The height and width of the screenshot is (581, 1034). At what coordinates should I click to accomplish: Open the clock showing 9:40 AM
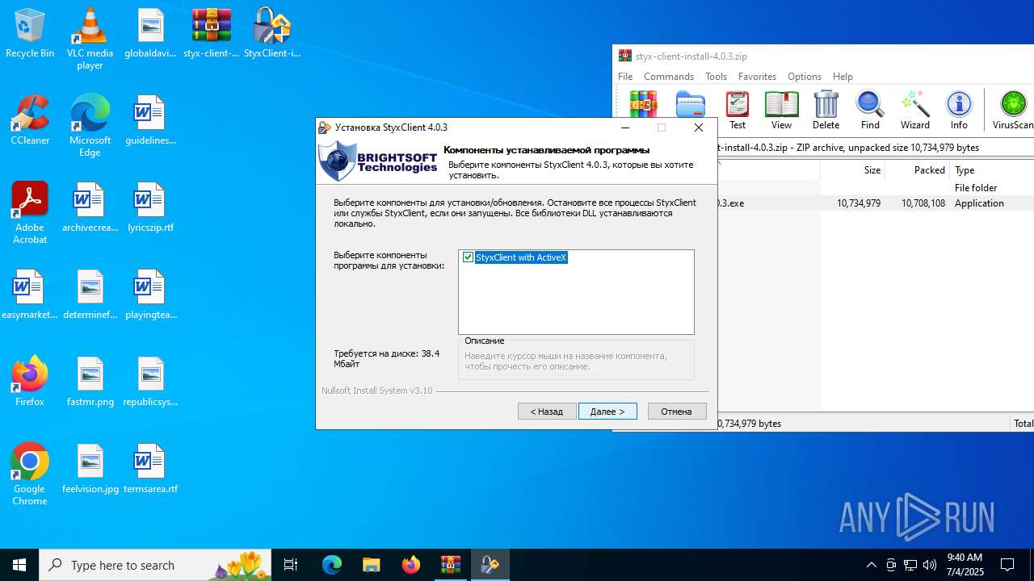click(965, 565)
